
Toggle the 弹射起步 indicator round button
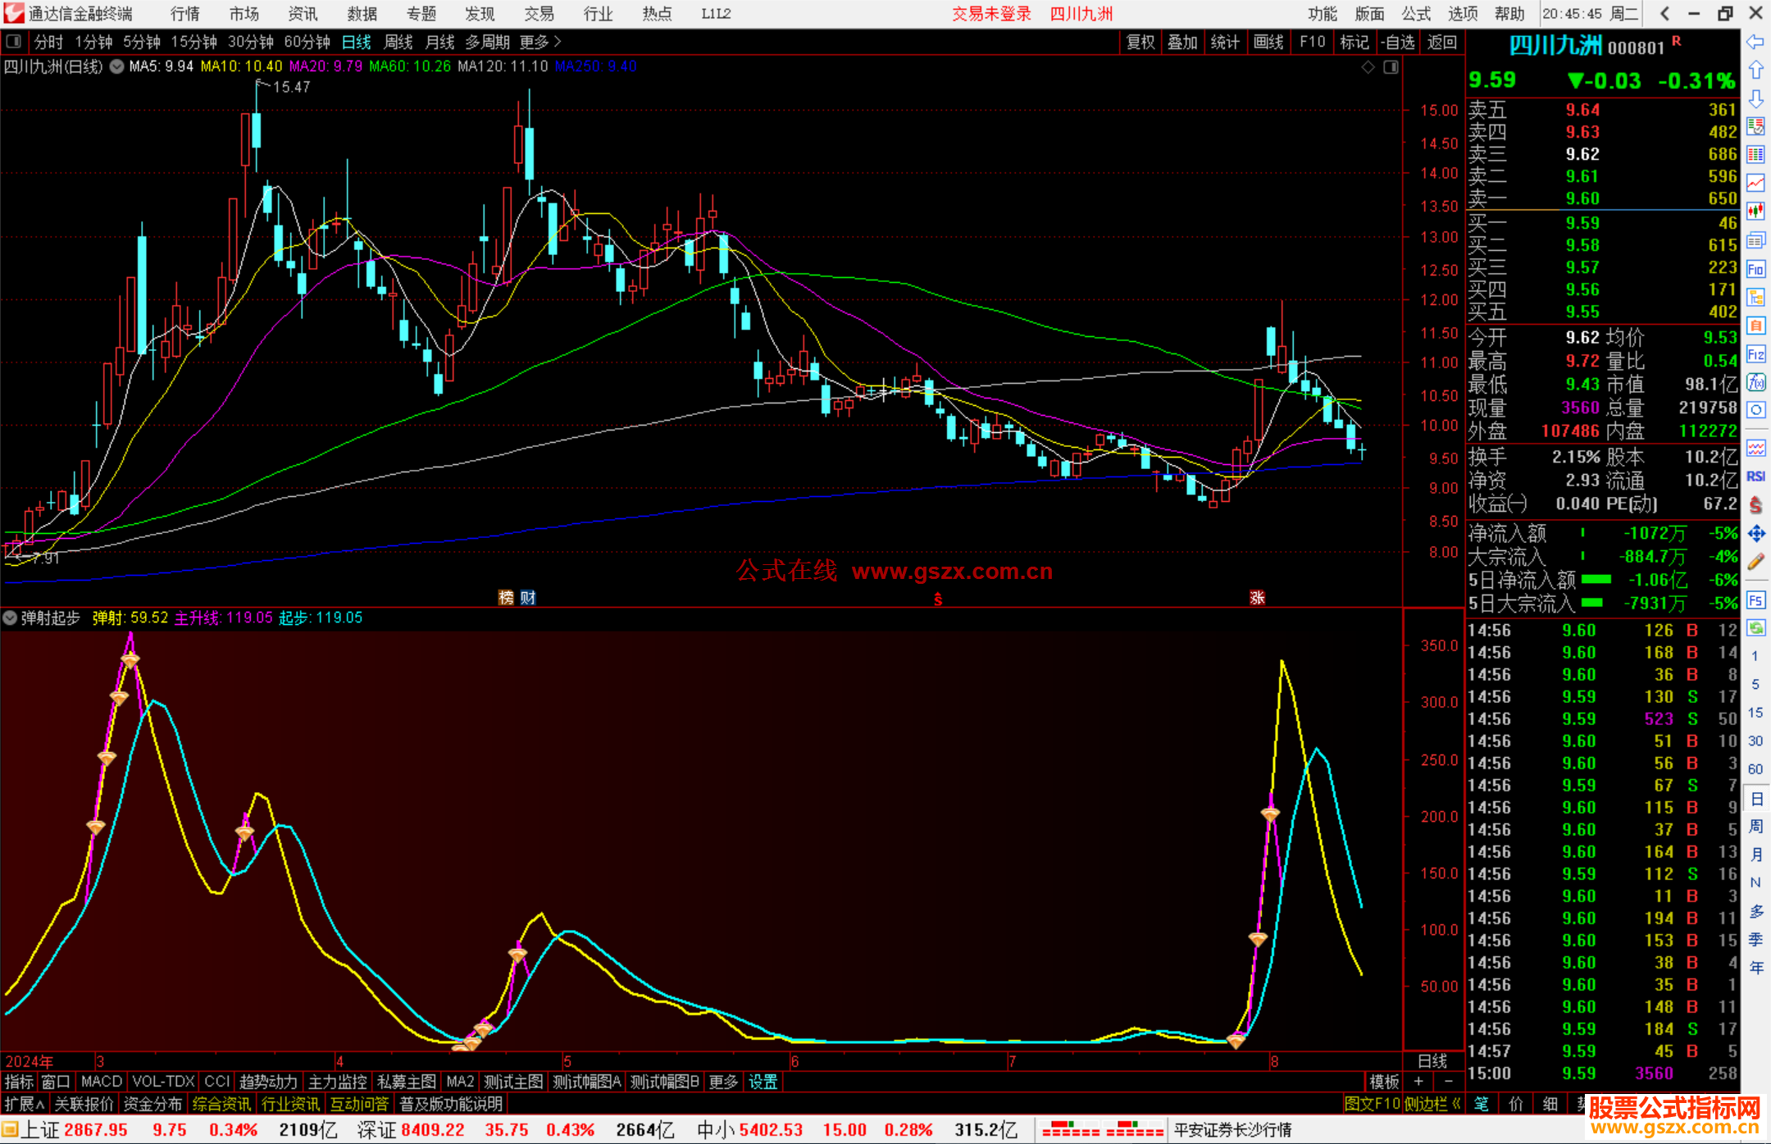click(10, 618)
